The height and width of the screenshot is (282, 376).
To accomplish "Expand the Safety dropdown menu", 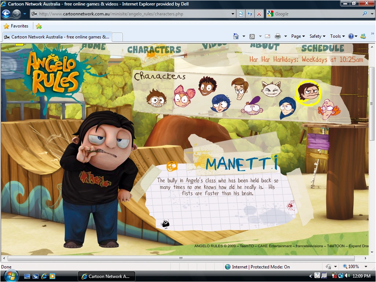I will tap(317, 36).
